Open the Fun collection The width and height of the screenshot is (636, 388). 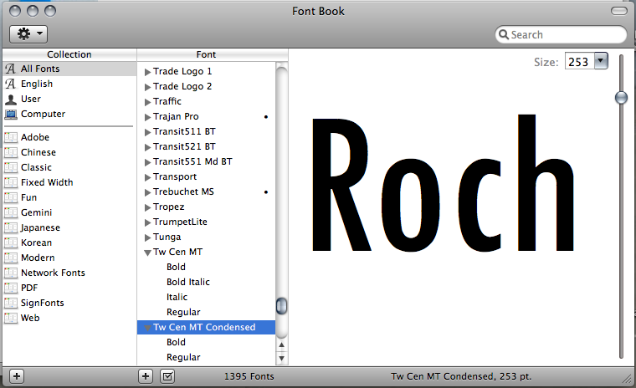69,197
